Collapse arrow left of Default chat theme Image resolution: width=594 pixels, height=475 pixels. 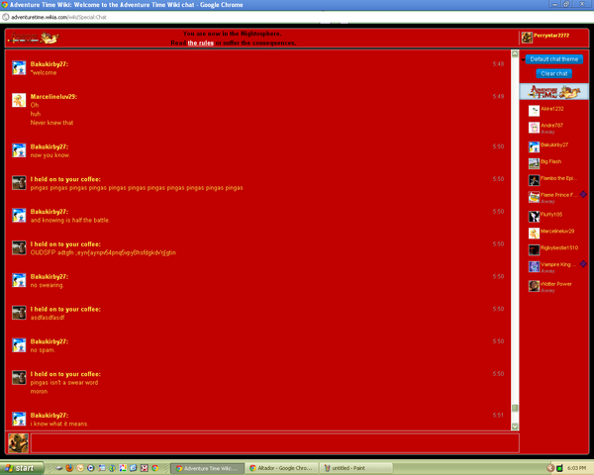pos(523,59)
